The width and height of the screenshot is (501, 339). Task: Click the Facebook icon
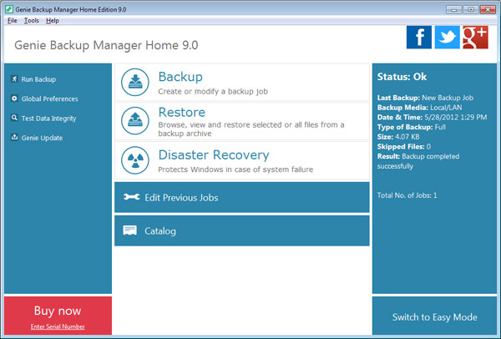click(419, 38)
